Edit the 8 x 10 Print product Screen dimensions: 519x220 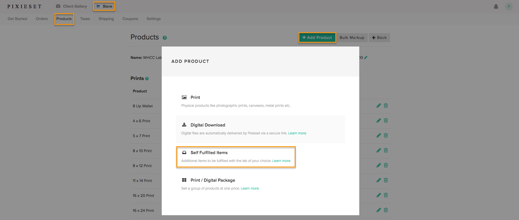coord(379,150)
